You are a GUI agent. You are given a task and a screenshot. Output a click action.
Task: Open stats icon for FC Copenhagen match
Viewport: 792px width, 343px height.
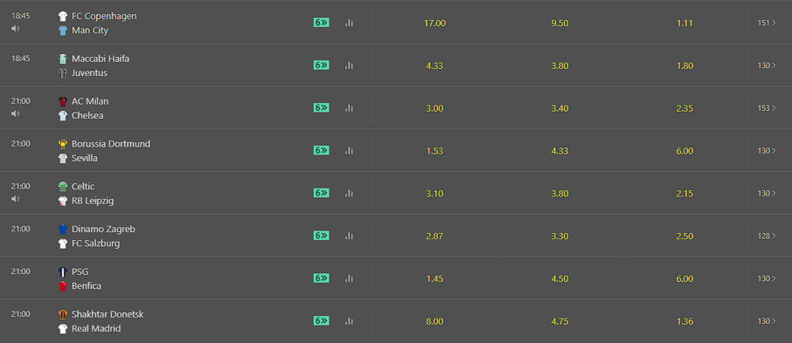click(x=348, y=23)
